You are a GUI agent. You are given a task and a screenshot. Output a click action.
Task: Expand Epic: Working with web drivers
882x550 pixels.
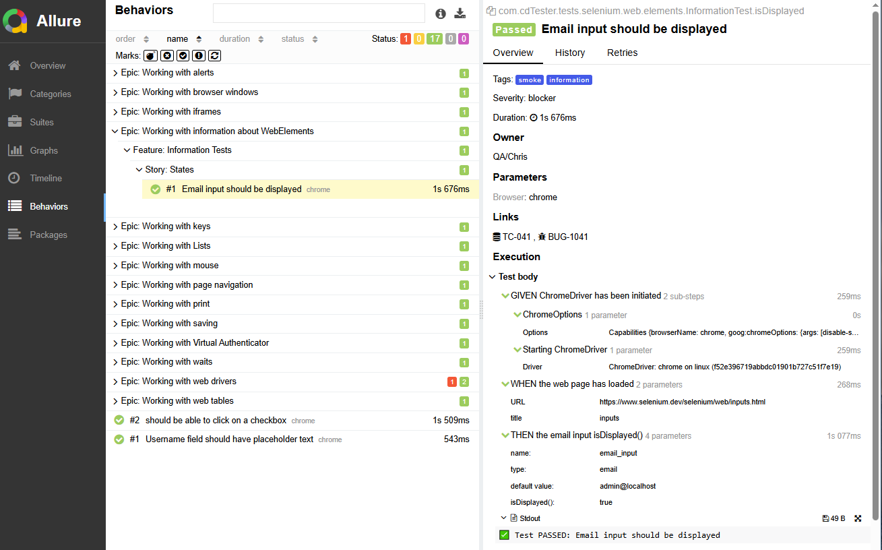click(292, 381)
